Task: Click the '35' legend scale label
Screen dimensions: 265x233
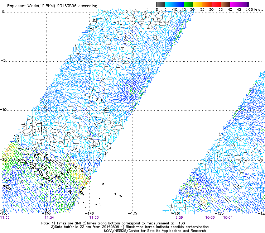Action: [221, 9]
